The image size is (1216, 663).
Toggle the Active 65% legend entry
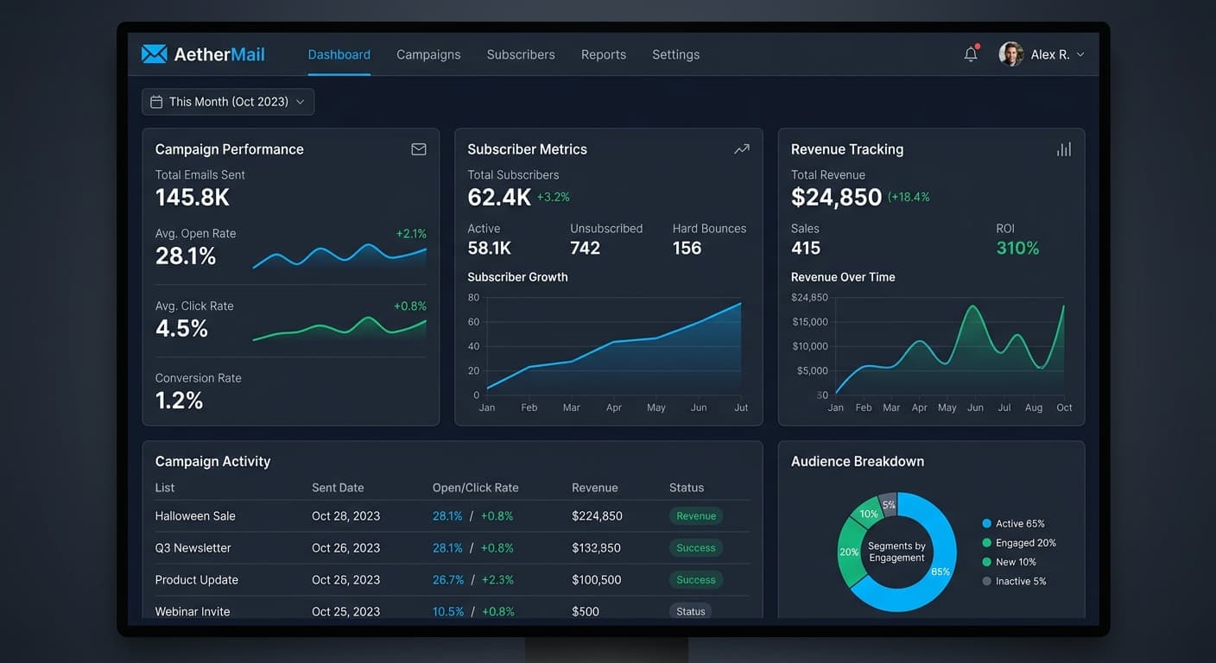(x=1019, y=523)
